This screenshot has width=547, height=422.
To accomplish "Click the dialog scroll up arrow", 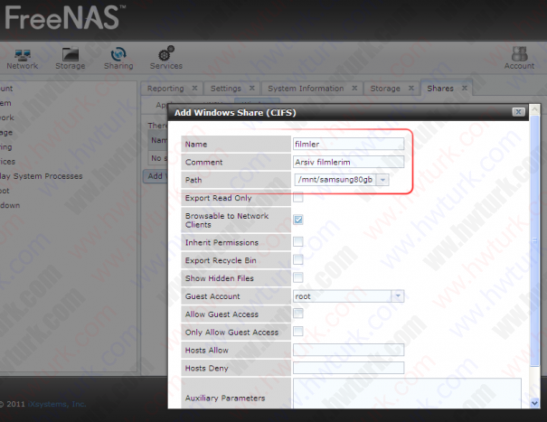I will click(534, 109).
